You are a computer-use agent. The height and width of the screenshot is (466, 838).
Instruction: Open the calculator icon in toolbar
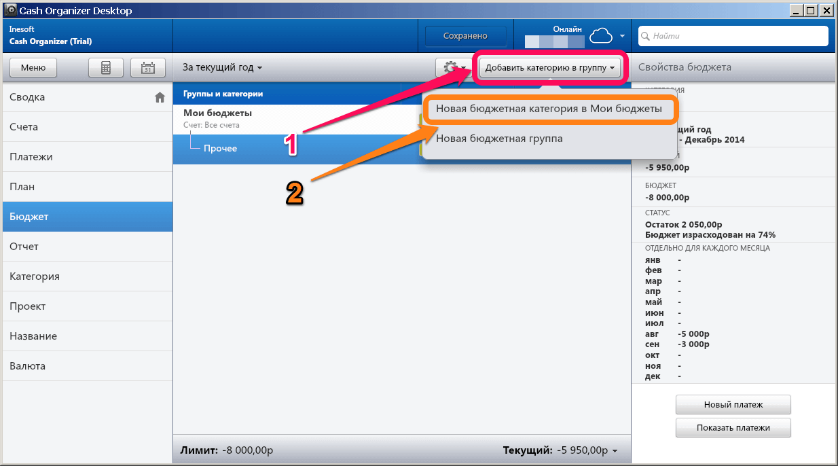106,67
